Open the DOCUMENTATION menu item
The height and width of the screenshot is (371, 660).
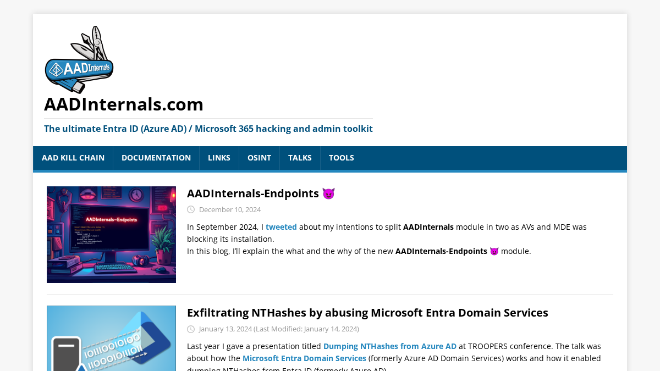[156, 158]
